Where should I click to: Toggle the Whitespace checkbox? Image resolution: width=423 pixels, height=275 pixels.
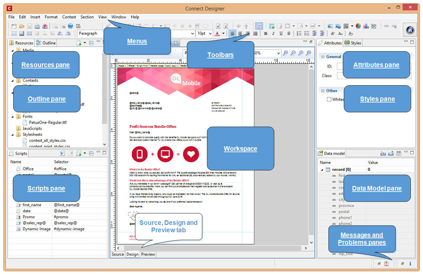coord(329,99)
